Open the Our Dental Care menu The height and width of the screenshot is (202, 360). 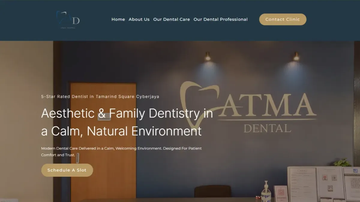click(x=172, y=19)
